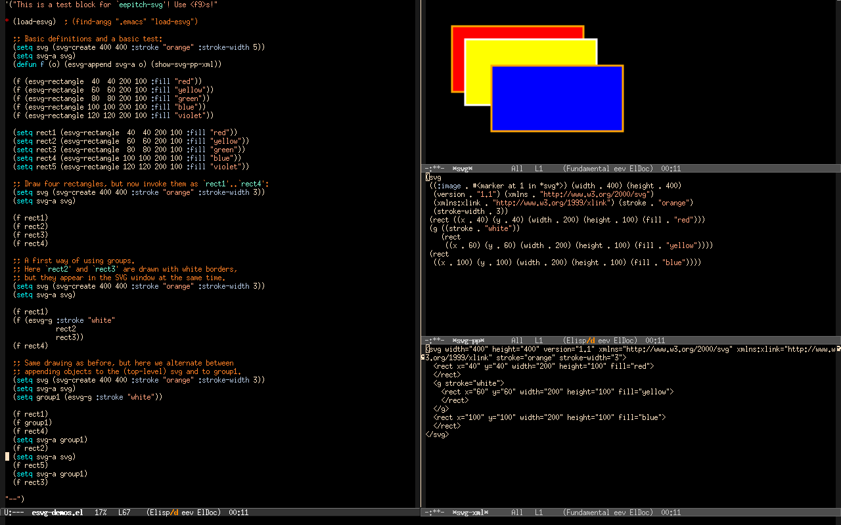Viewport: 841px width, 525px height.
Task: Click the </svg> closing tag in *svg-pp*
Action: [x=438, y=434]
